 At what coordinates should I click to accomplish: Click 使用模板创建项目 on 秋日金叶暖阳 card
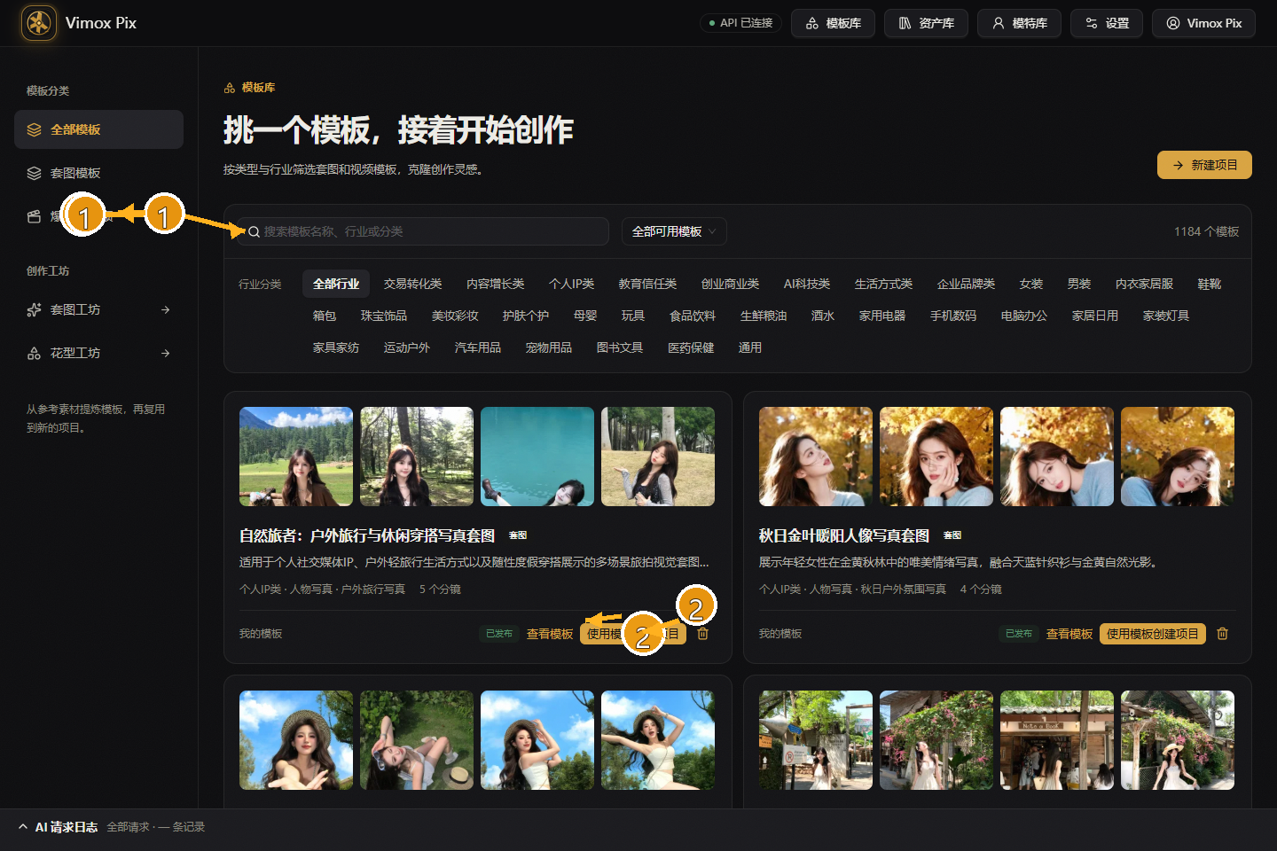point(1153,634)
